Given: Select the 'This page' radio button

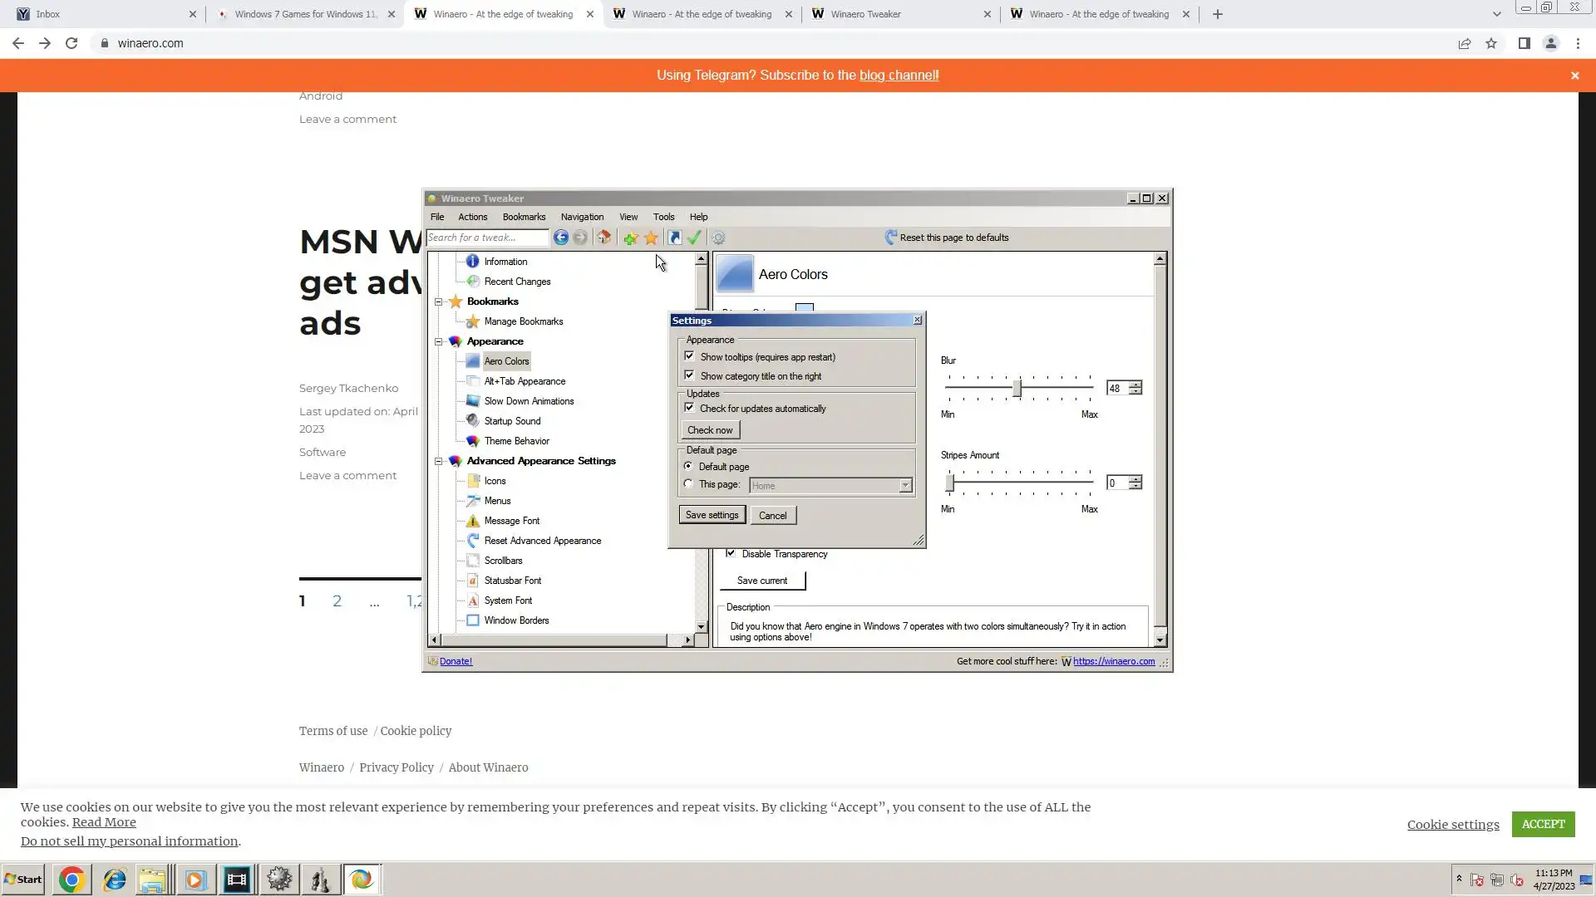Looking at the screenshot, I should coord(688,484).
